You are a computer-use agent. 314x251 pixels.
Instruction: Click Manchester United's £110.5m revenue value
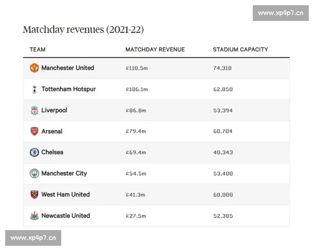coord(137,68)
